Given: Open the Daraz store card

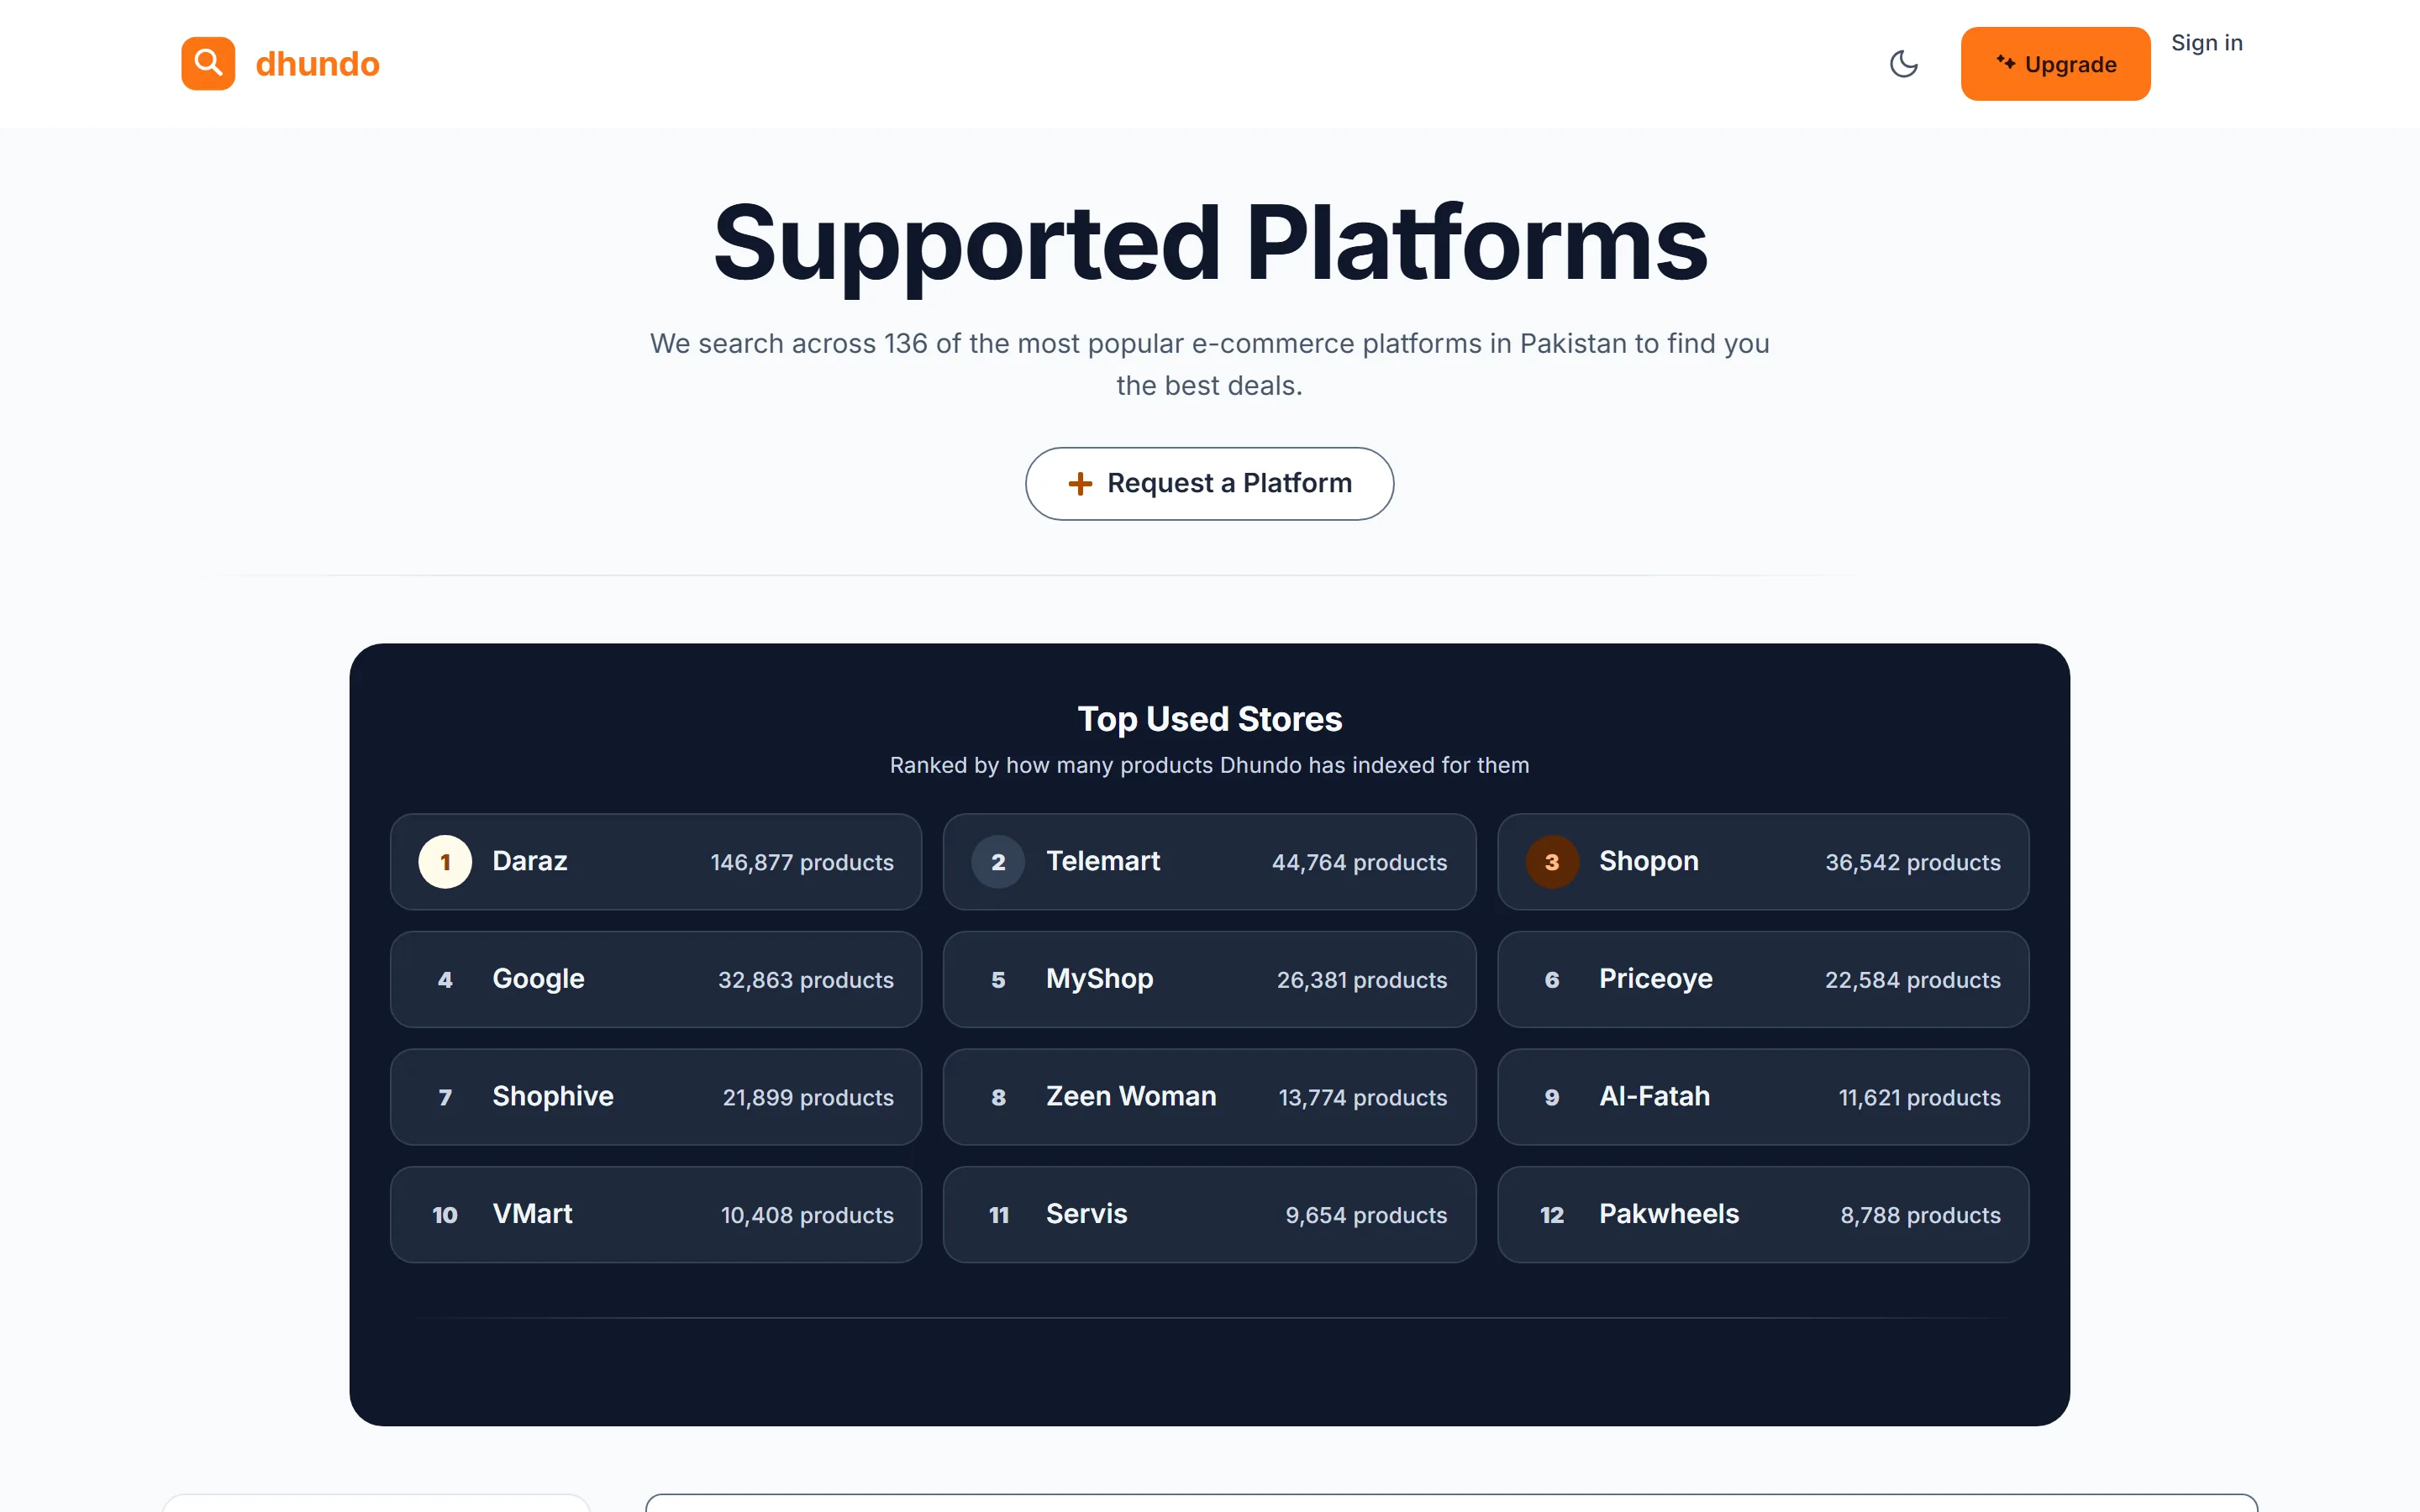Looking at the screenshot, I should tap(656, 862).
